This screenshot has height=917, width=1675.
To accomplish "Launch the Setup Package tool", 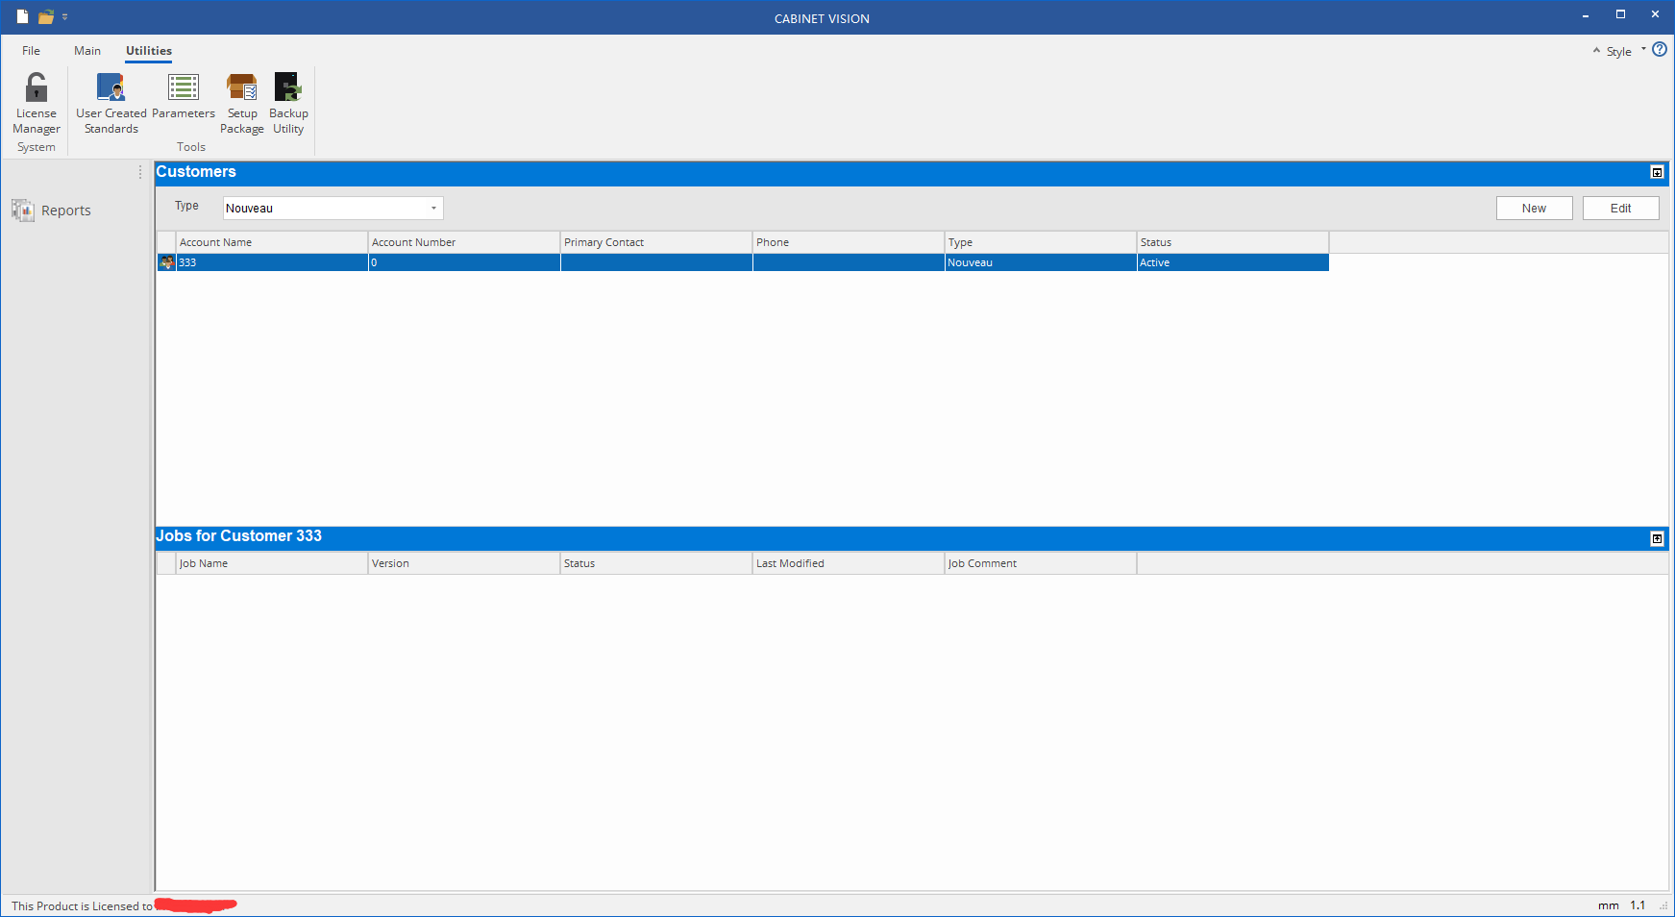I will pos(242,104).
